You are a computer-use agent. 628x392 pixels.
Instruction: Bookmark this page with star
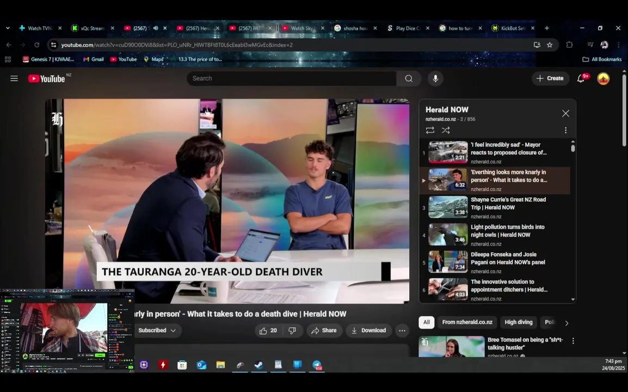point(550,45)
